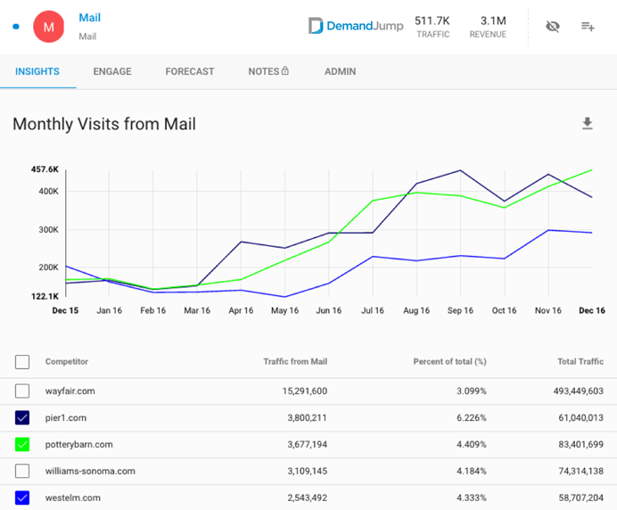617x510 pixels.
Task: Switch to the Admin tab
Action: (x=340, y=71)
